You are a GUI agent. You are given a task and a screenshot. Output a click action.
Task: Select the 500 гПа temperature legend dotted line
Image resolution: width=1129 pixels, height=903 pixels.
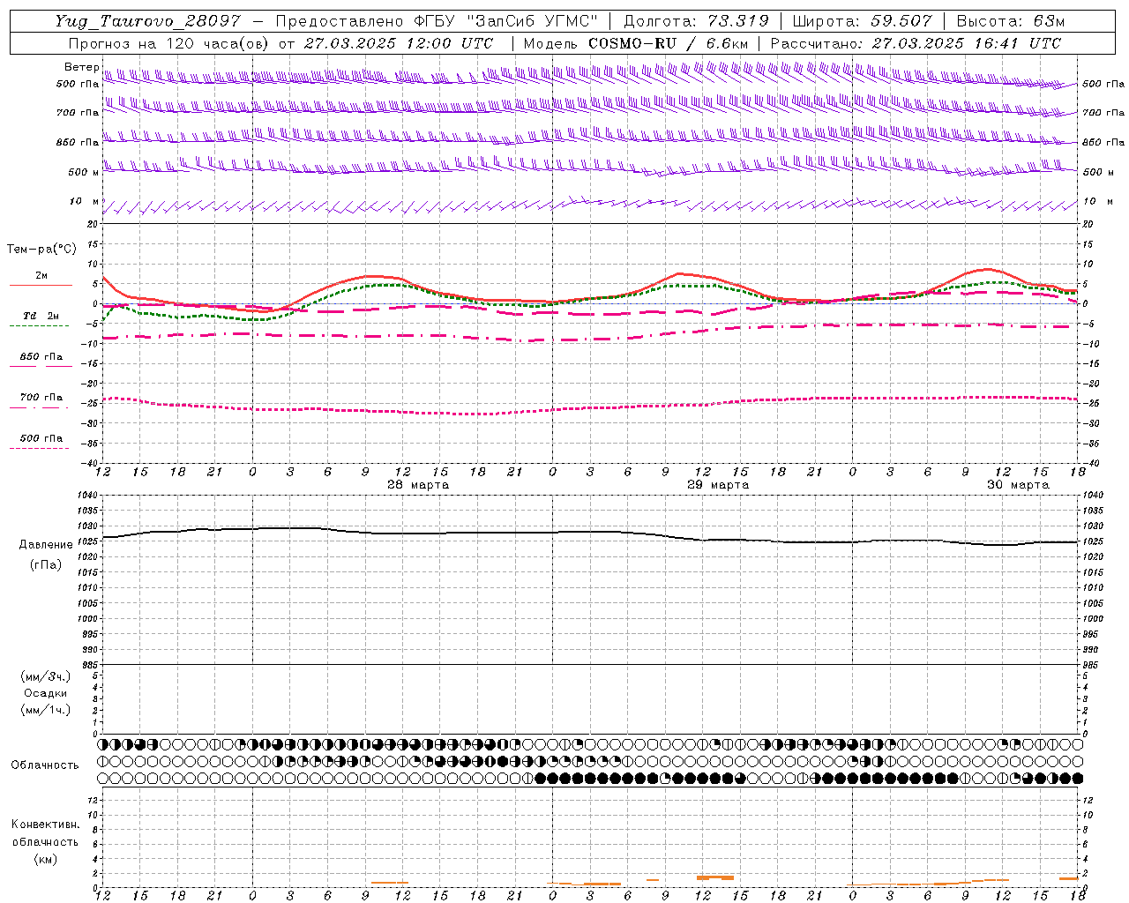[40, 448]
